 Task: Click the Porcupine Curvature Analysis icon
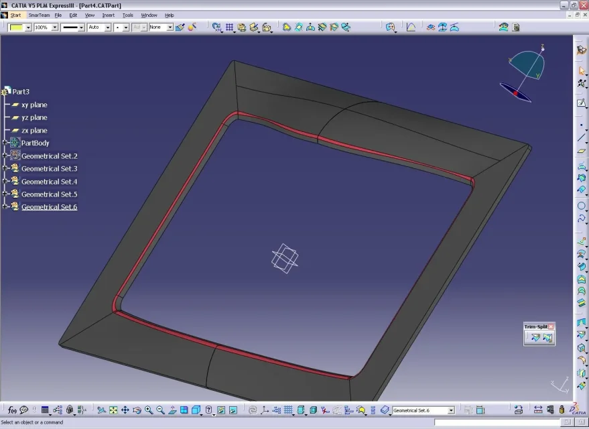(x=411, y=27)
